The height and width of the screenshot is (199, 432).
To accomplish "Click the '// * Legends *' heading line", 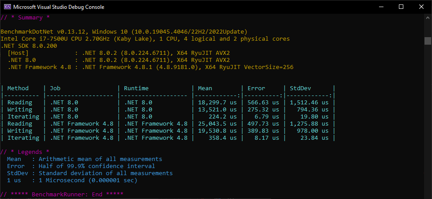I will (x=25, y=152).
